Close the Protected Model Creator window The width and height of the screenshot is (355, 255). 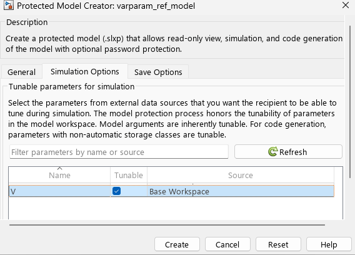pyautogui.click(x=346, y=5)
